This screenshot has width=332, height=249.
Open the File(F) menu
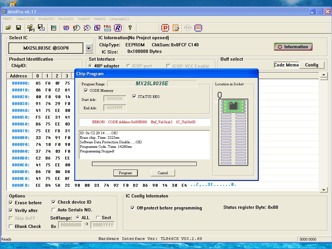click(x=8, y=19)
